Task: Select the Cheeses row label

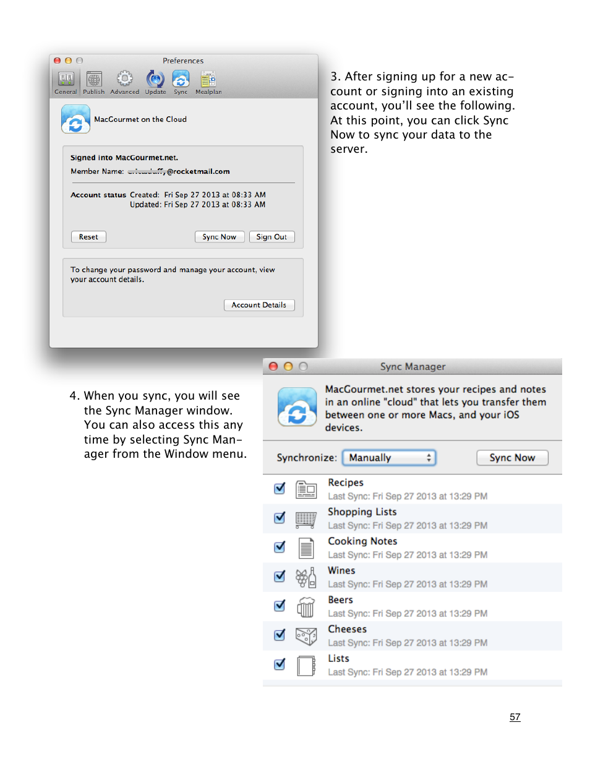Action: click(348, 629)
